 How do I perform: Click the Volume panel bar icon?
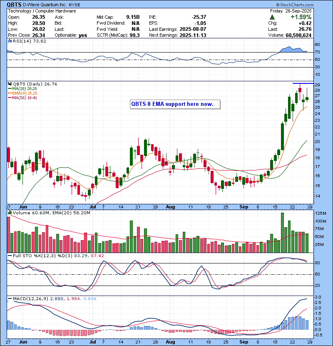[x=10, y=213]
